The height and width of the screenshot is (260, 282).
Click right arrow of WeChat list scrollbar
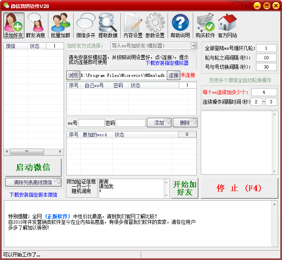pos(60,151)
